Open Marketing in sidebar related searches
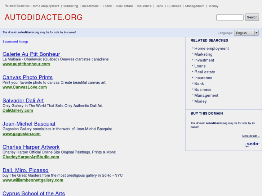This screenshot has height=196, width=262. pos(203,54)
